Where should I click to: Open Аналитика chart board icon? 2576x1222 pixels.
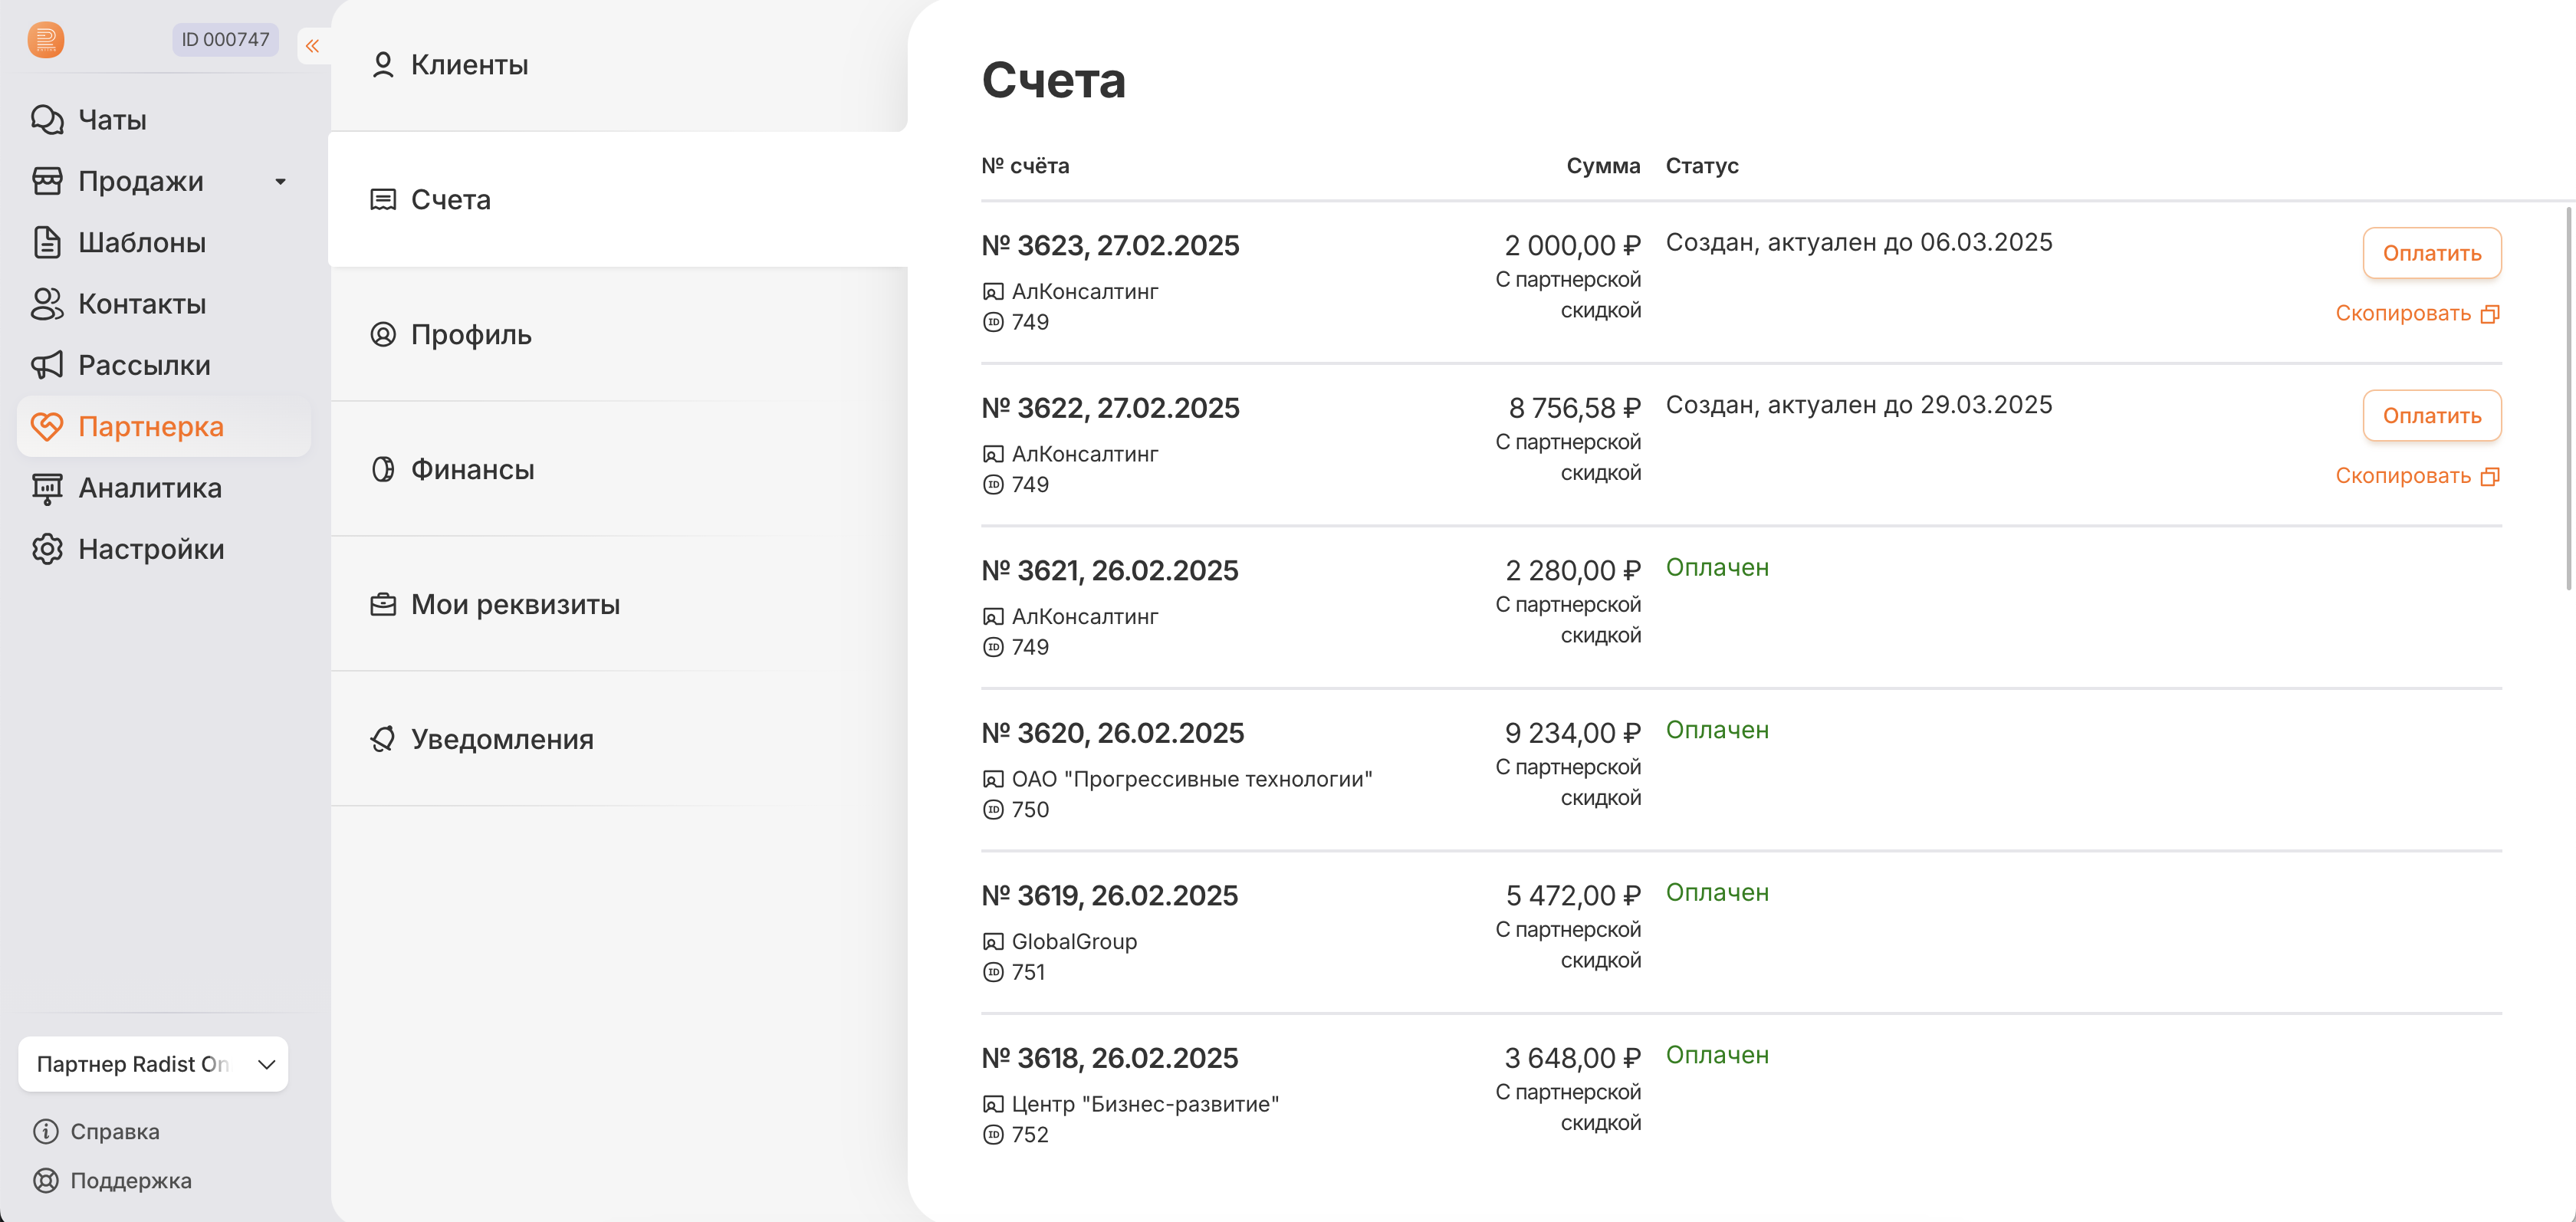click(x=47, y=488)
